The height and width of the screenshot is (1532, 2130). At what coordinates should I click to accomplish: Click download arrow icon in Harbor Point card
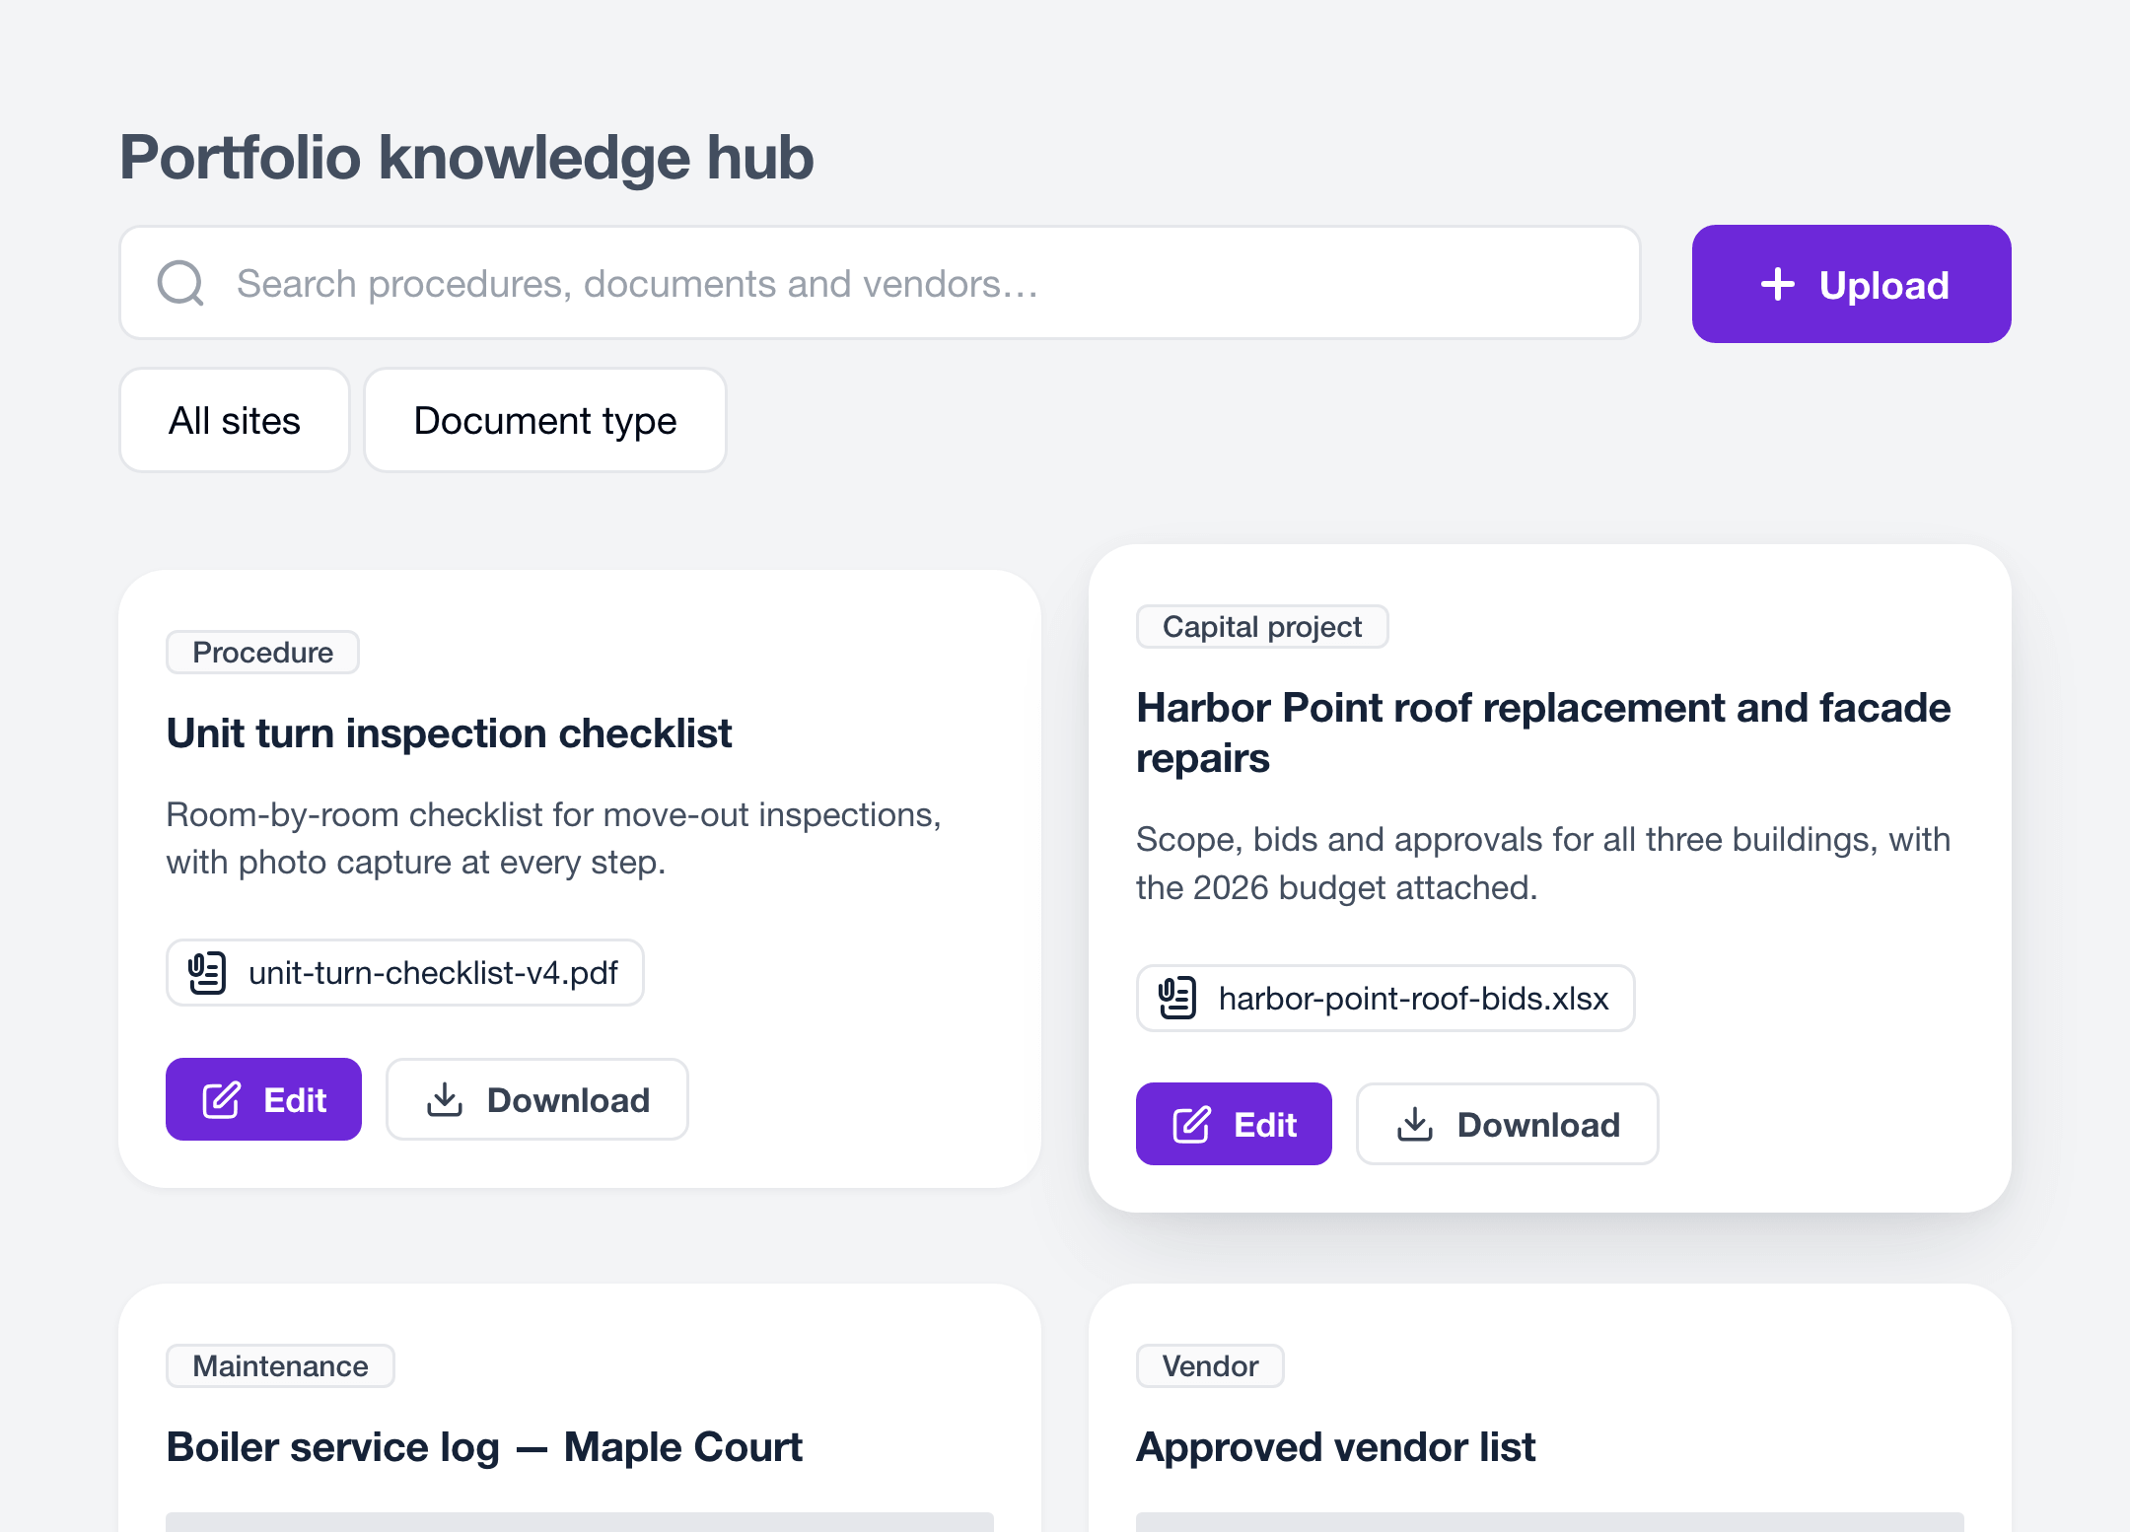1415,1124
